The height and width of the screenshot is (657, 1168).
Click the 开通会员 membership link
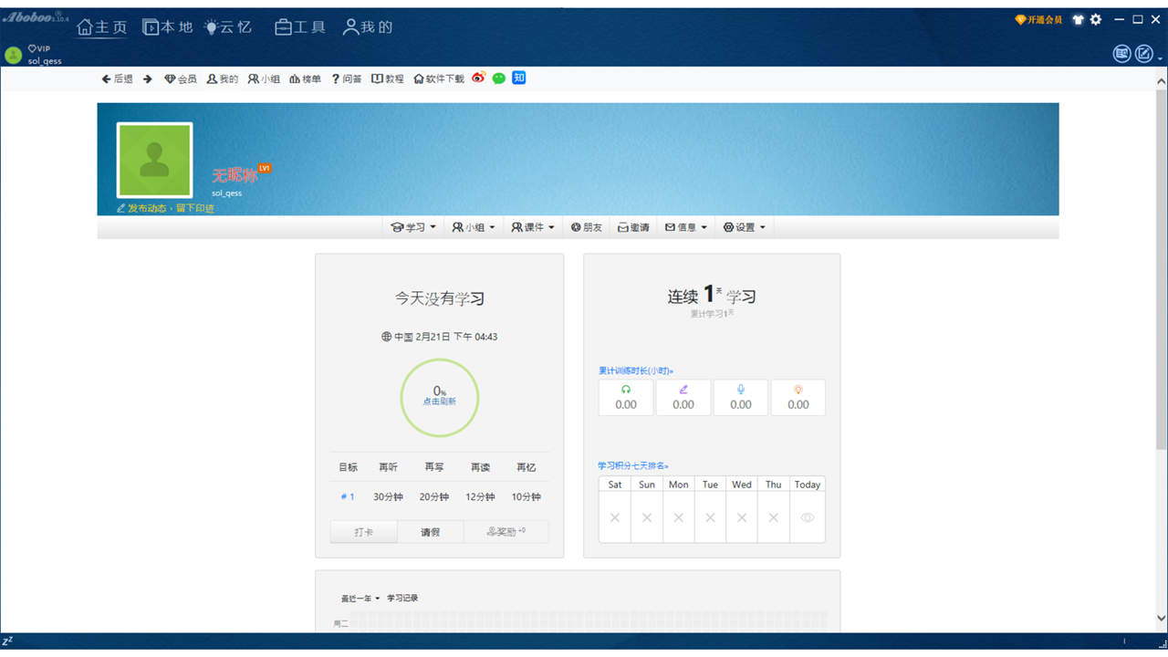(x=1039, y=20)
